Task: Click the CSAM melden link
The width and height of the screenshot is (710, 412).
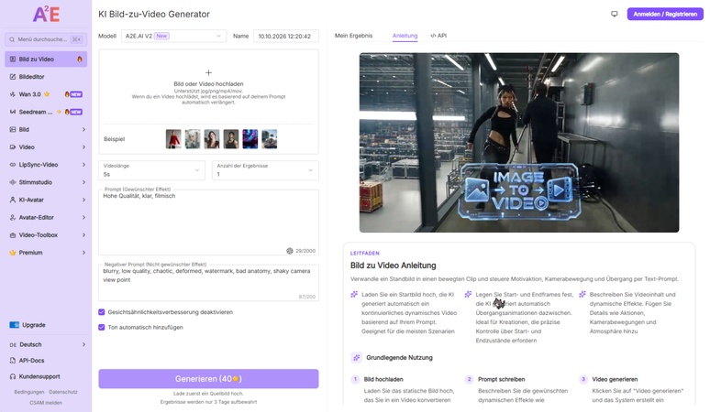Action: pos(46,403)
